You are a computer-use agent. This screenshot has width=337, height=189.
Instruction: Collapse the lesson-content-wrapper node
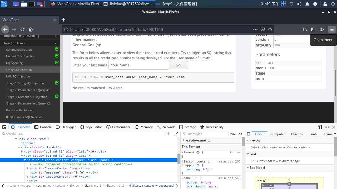(x=25, y=160)
